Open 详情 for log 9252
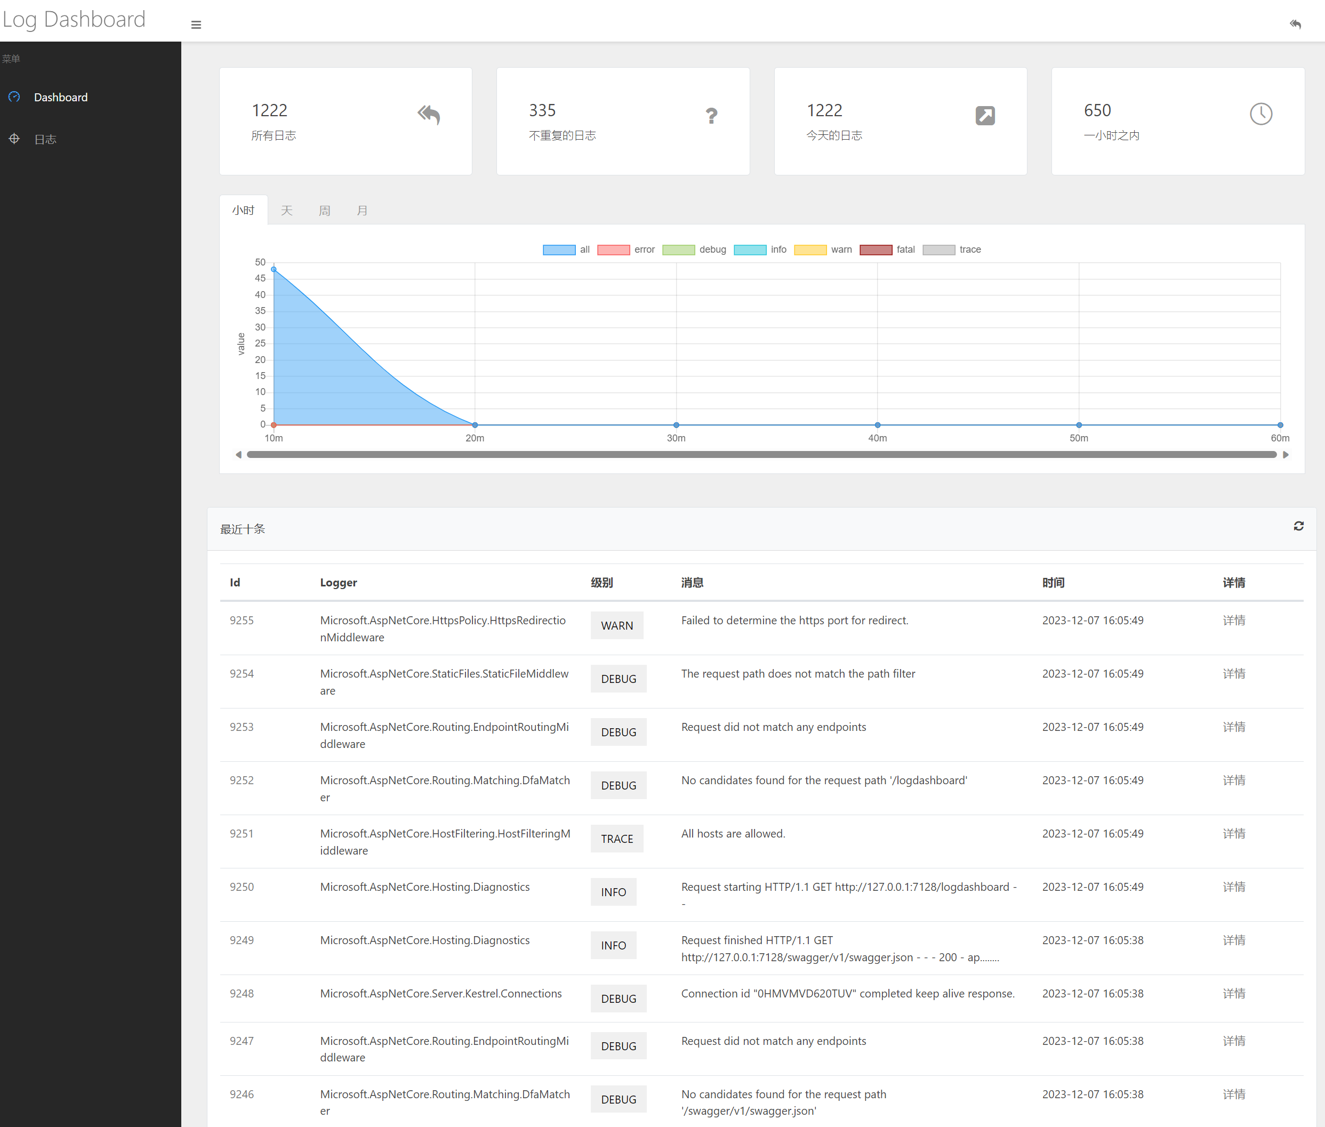Screen dimensions: 1325x1127 point(1234,780)
